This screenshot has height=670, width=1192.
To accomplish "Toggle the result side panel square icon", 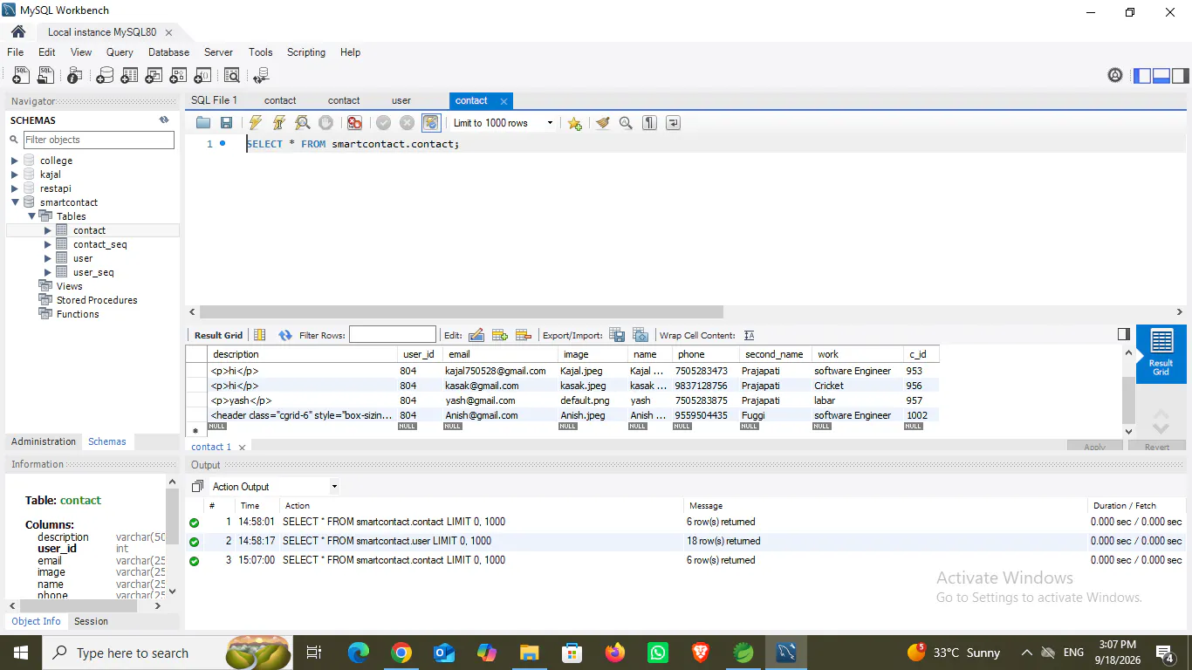I will tap(1124, 334).
